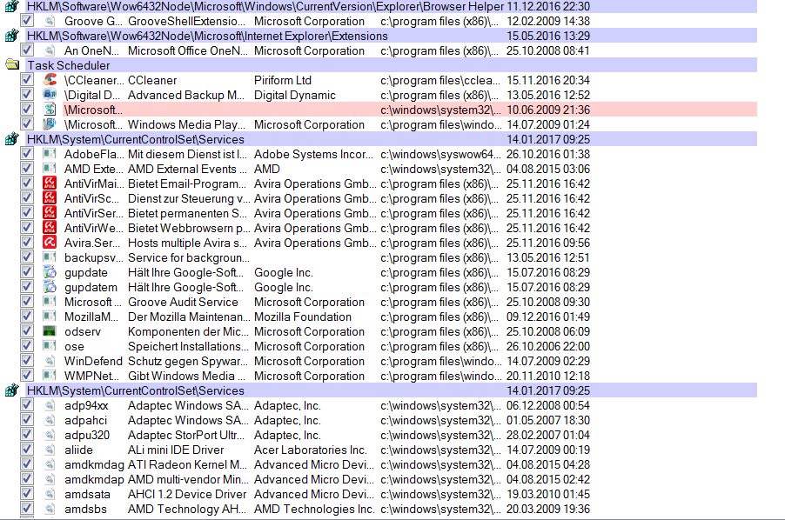Select 'Acer Laboratories Inc.' publisher cell
The image size is (785, 520).
pos(311,450)
